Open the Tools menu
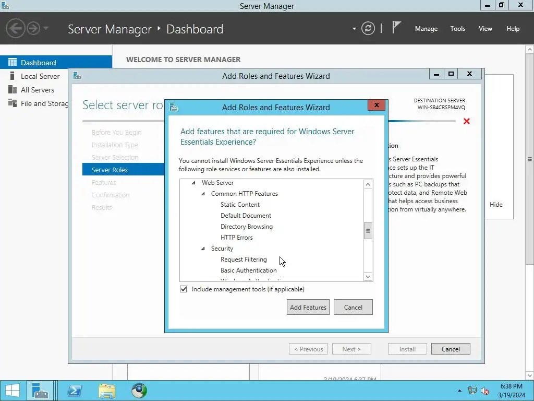The width and height of the screenshot is (534, 401). click(458, 29)
